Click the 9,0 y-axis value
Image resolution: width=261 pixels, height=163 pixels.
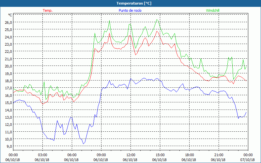9,146
